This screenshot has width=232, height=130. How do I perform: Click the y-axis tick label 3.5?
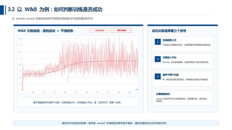20,39
